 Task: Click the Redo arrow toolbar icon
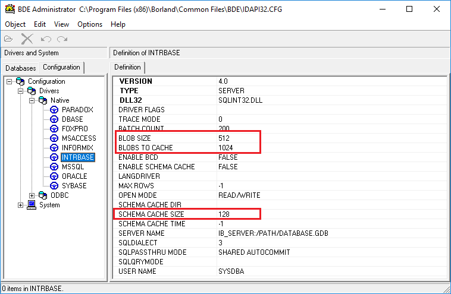pyautogui.click(x=62, y=39)
